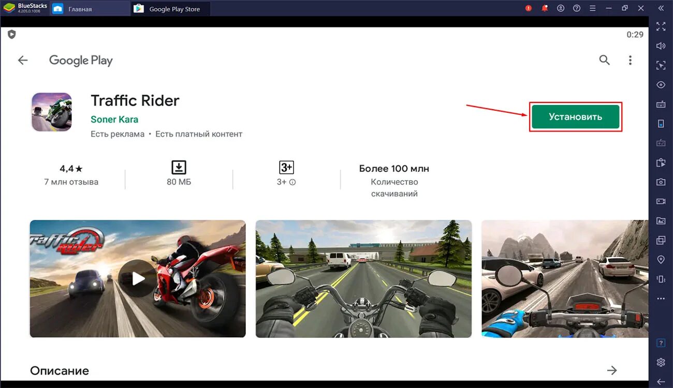The image size is (673, 388).
Task: Open the BlueStacks hamburger menu
Action: click(593, 8)
